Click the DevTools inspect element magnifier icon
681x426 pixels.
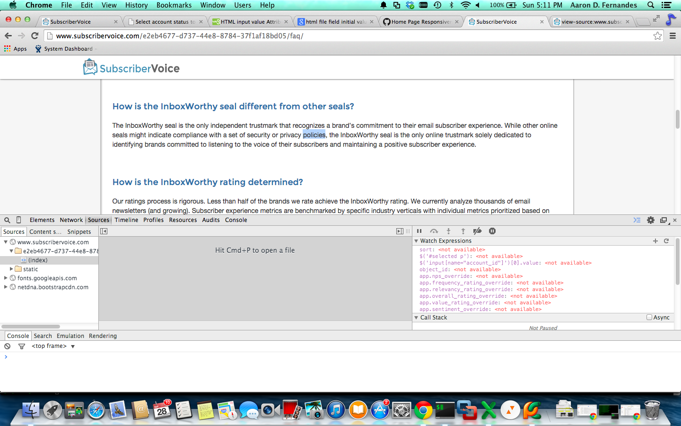click(7, 220)
